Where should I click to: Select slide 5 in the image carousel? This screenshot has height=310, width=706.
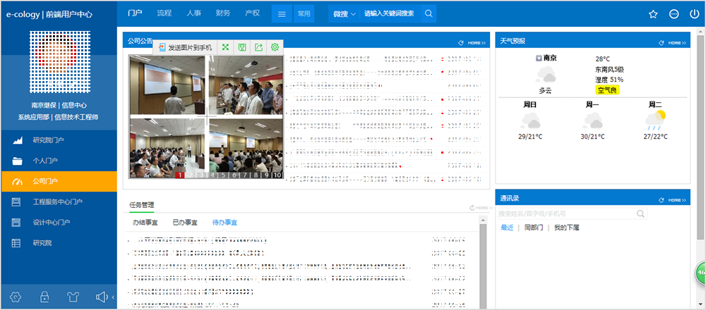coord(223,175)
